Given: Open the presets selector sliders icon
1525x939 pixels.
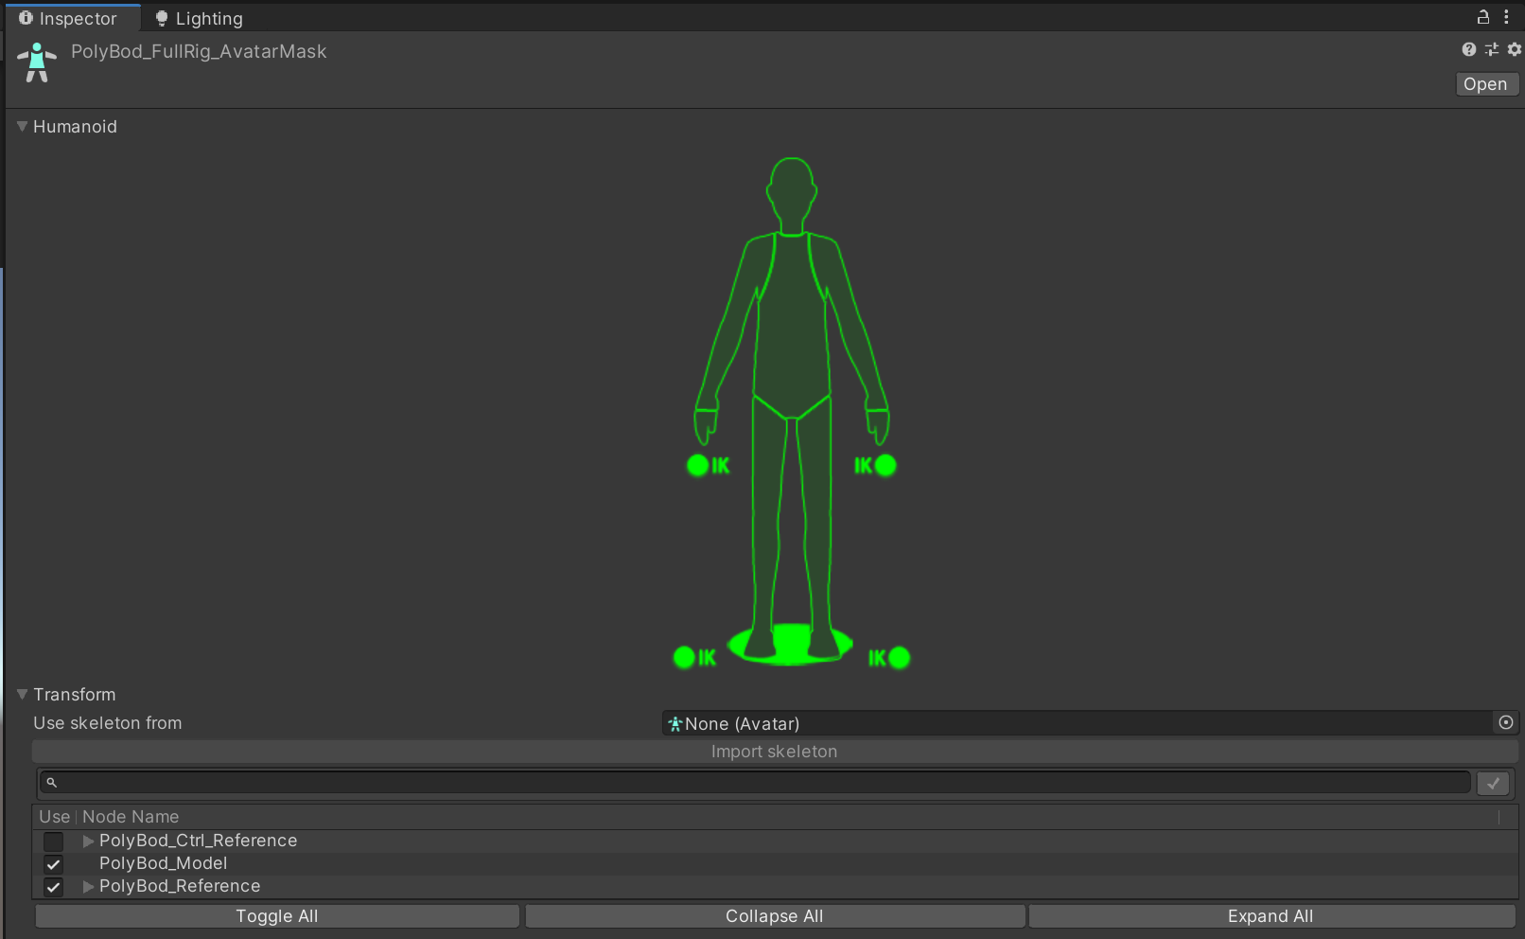Looking at the screenshot, I should pyautogui.click(x=1492, y=49).
